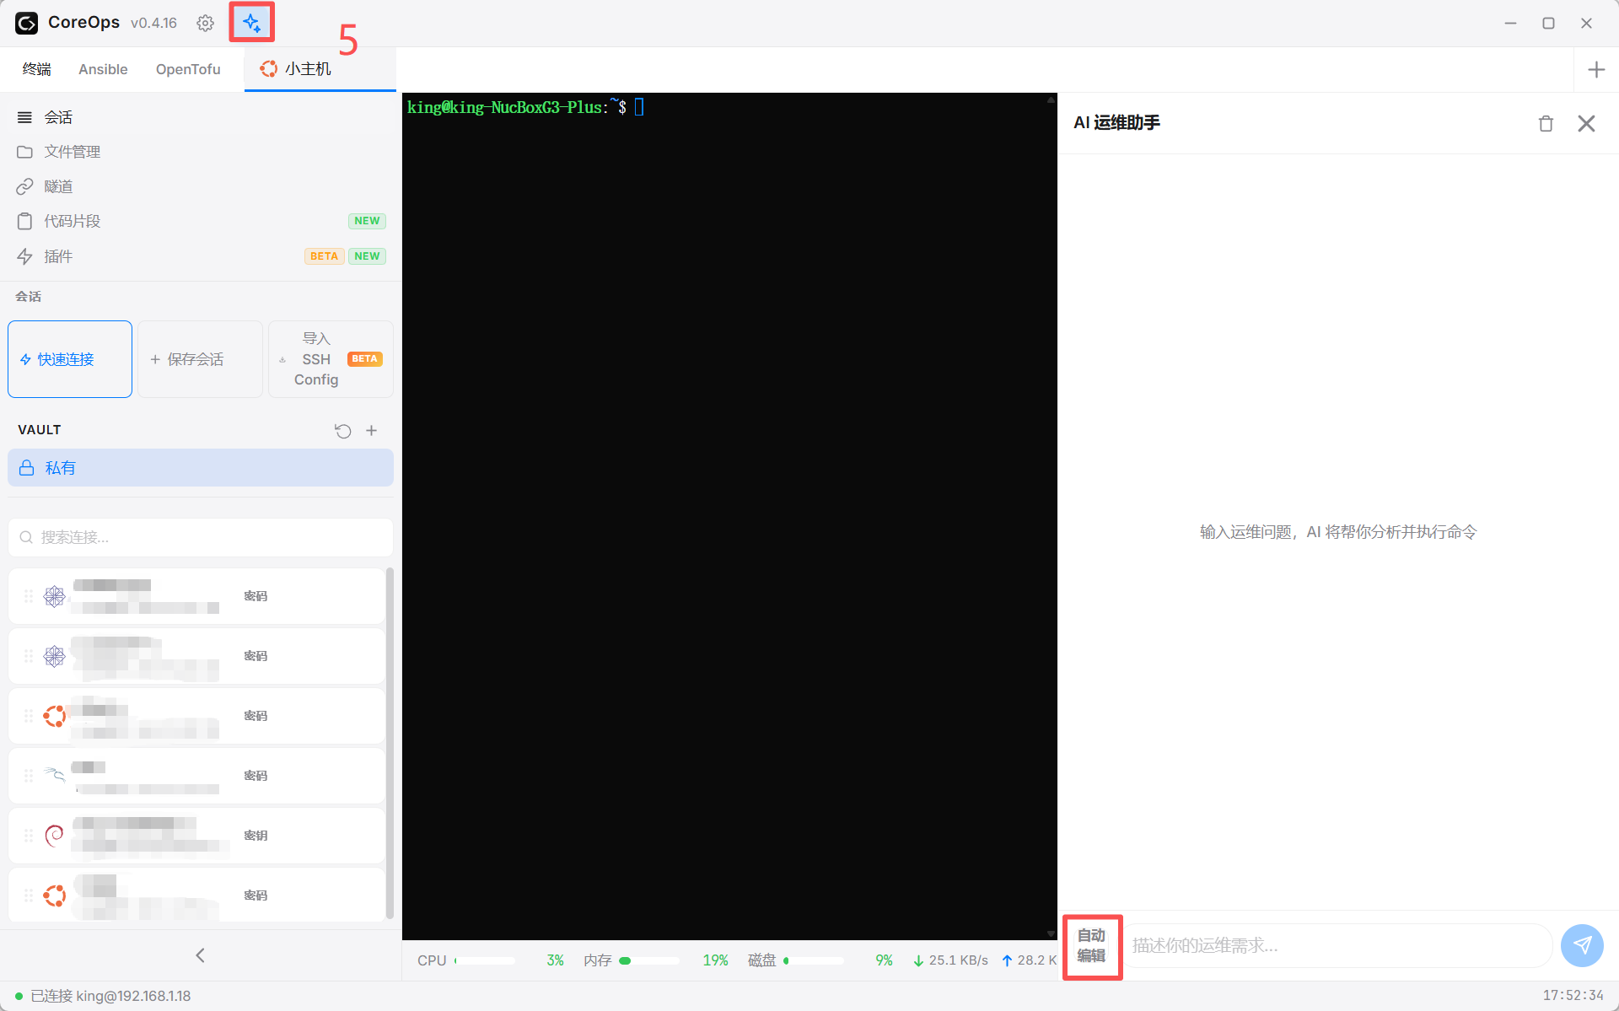Screen dimensions: 1619x1011
Task: Open the Kali dragon connection entry
Action: [x=196, y=776]
